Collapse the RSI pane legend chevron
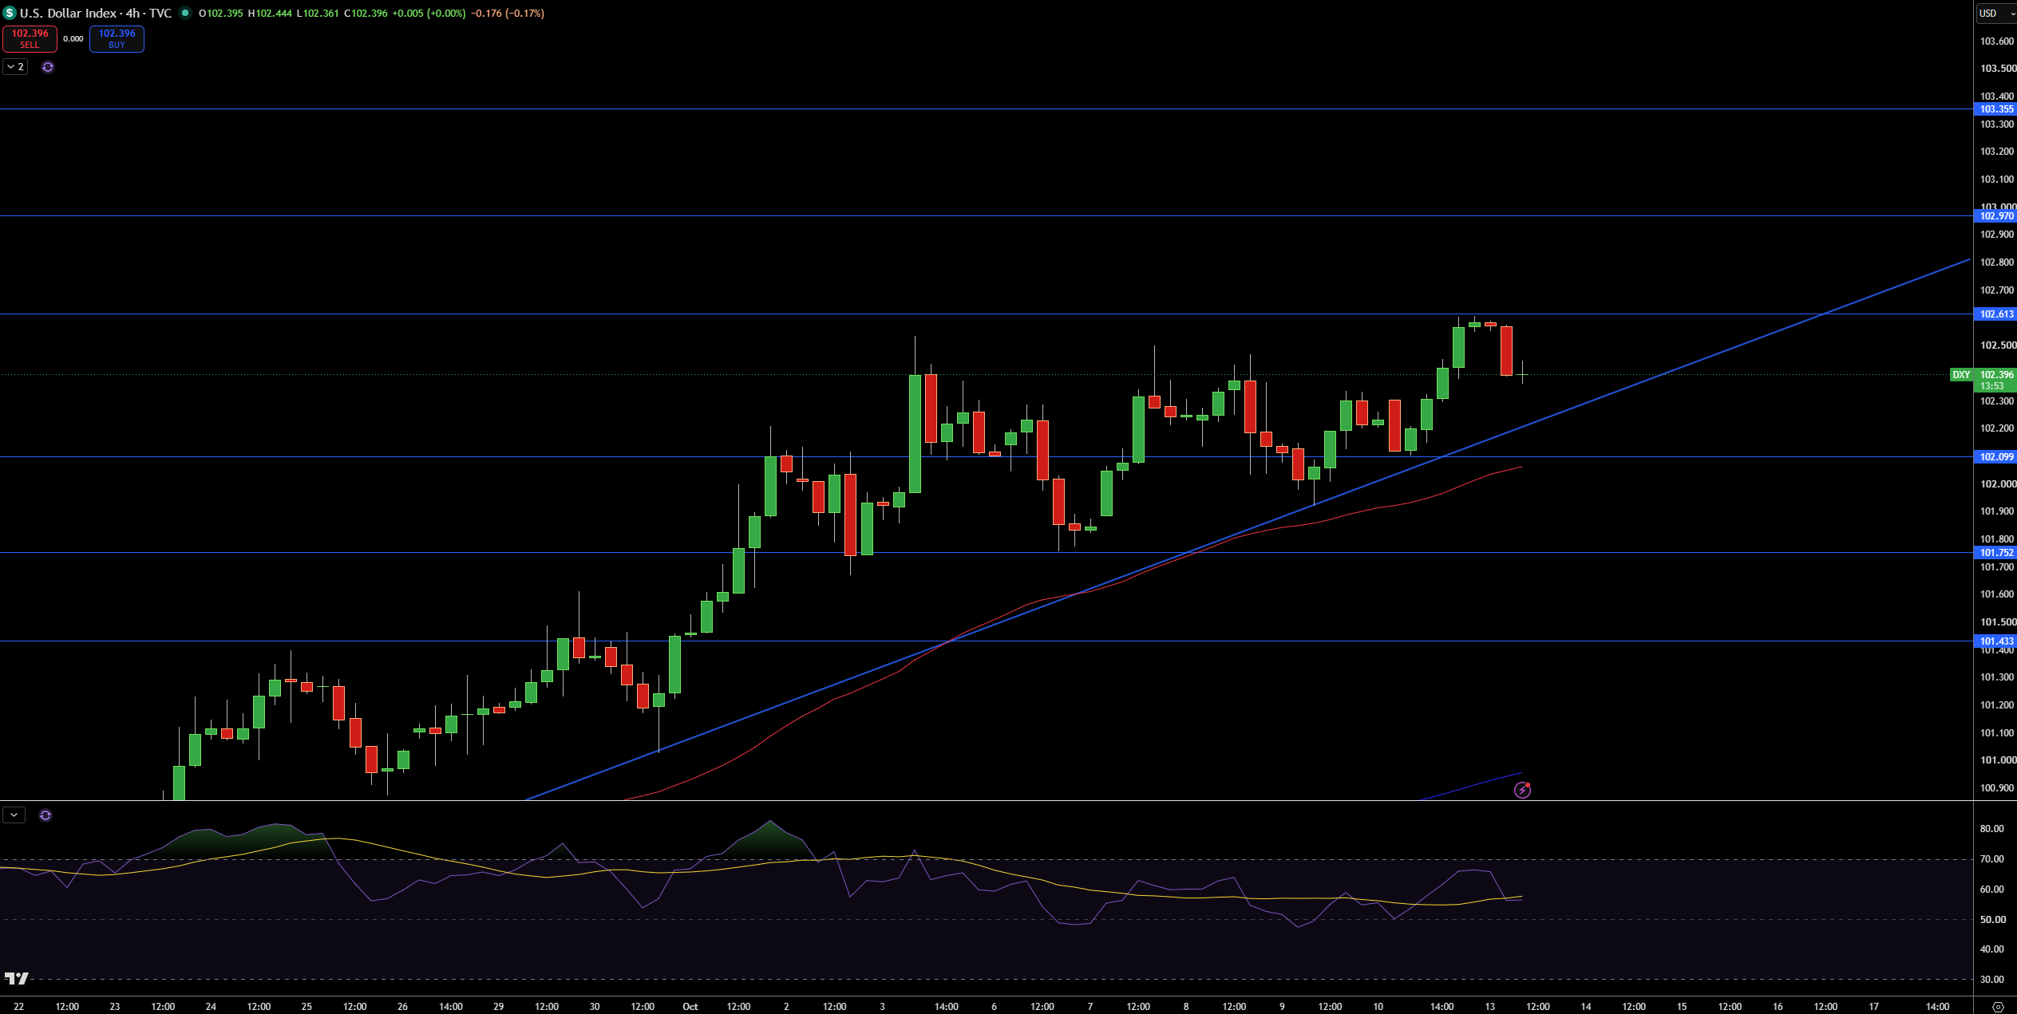This screenshot has width=2017, height=1014. pyautogui.click(x=14, y=815)
